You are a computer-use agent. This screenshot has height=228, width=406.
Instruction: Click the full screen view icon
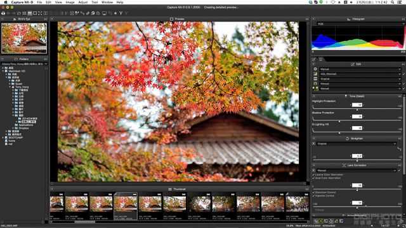[x=40, y=13]
